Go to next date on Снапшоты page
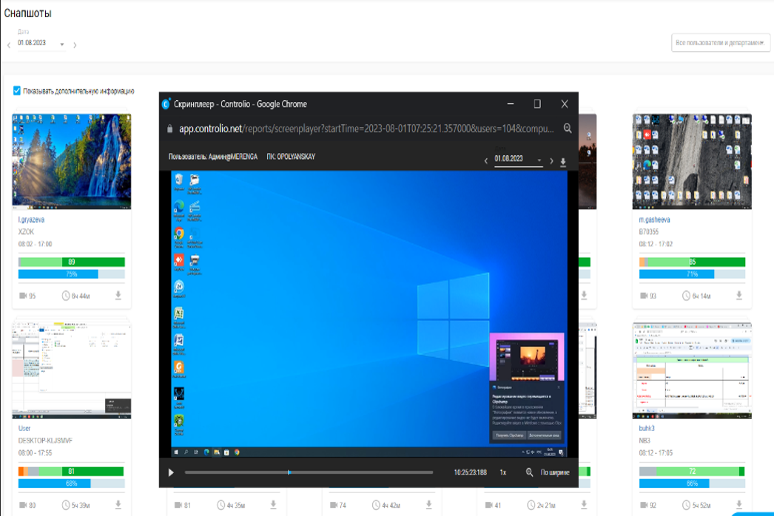The image size is (774, 516). point(75,45)
